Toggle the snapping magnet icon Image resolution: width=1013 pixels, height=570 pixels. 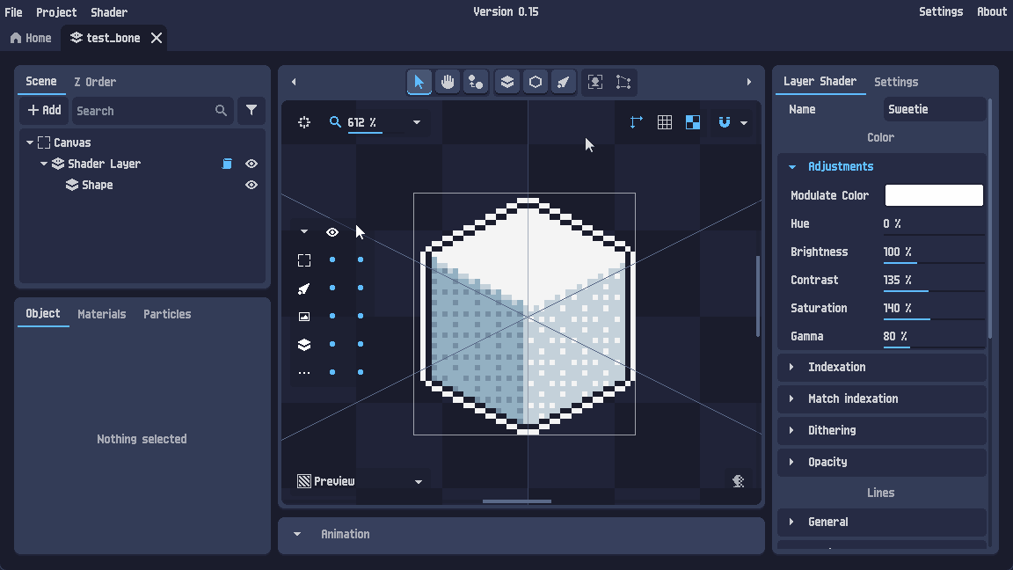tap(724, 121)
